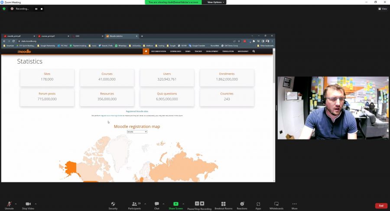Click the Moodle search magnifier icon
The height and width of the screenshot is (211, 390).
coord(253,51)
